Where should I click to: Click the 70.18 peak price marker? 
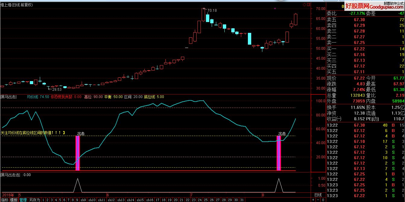tap(212, 11)
